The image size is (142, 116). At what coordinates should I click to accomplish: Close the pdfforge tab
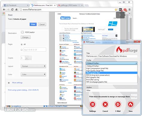(82, 5)
